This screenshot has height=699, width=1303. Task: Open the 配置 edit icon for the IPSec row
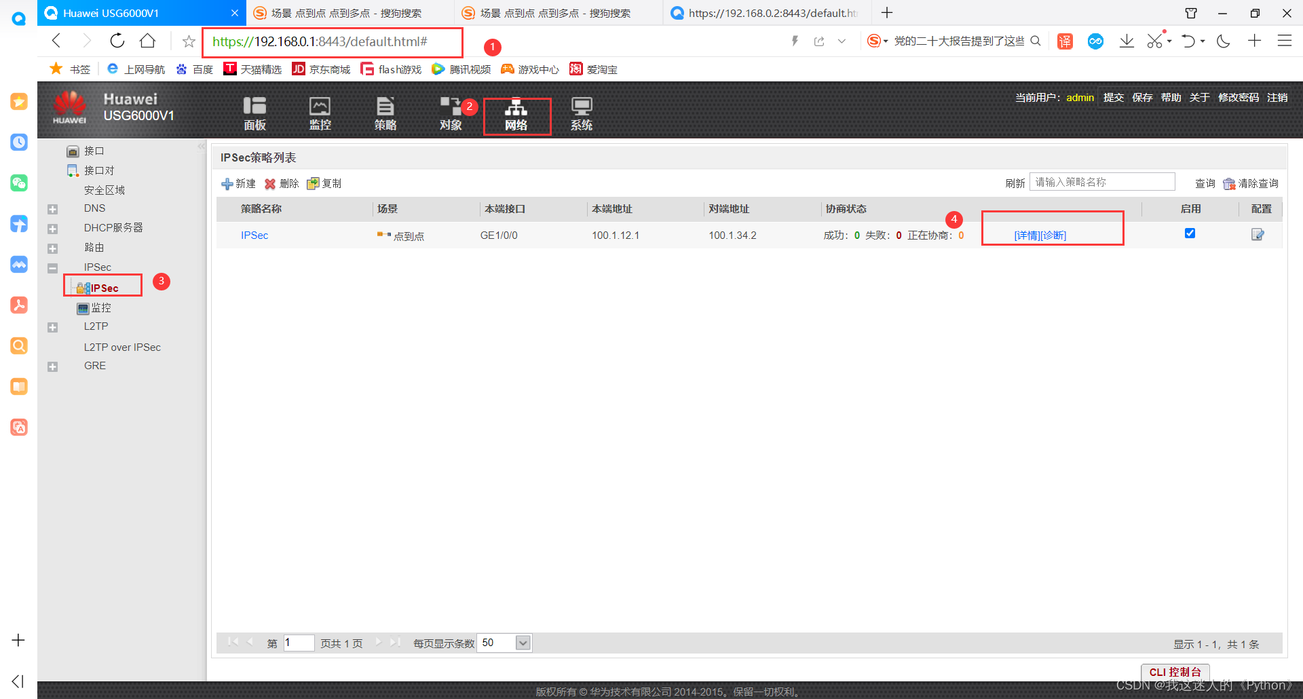point(1258,234)
